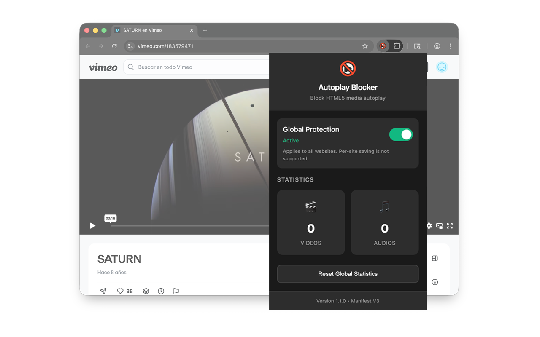Viewport: 540px width, 337px height.
Task: Add SATURN to a collection via layers icon
Action: click(x=146, y=291)
